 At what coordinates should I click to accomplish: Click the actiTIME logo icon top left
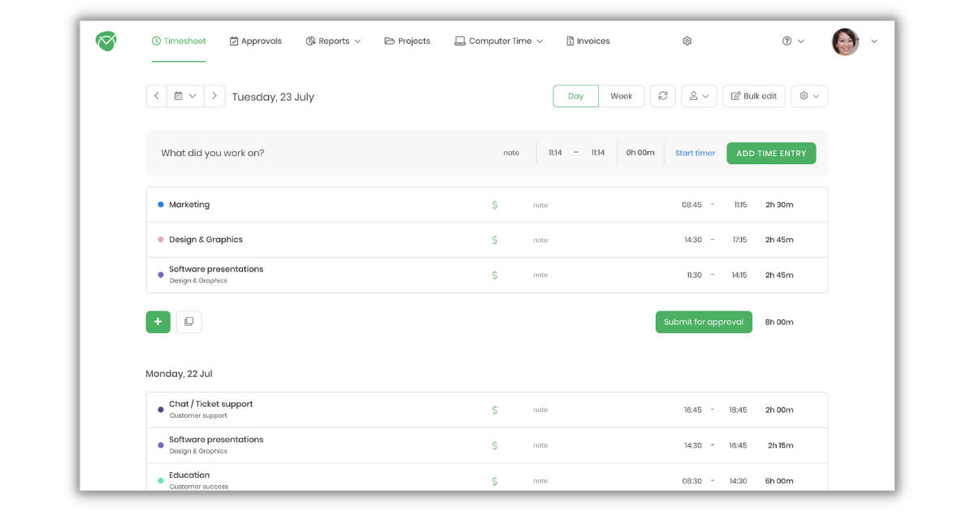point(105,40)
